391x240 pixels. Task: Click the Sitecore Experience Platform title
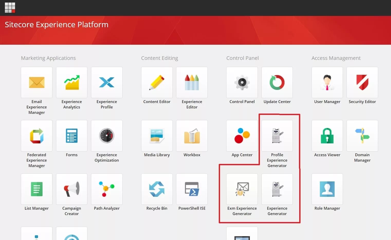(57, 25)
